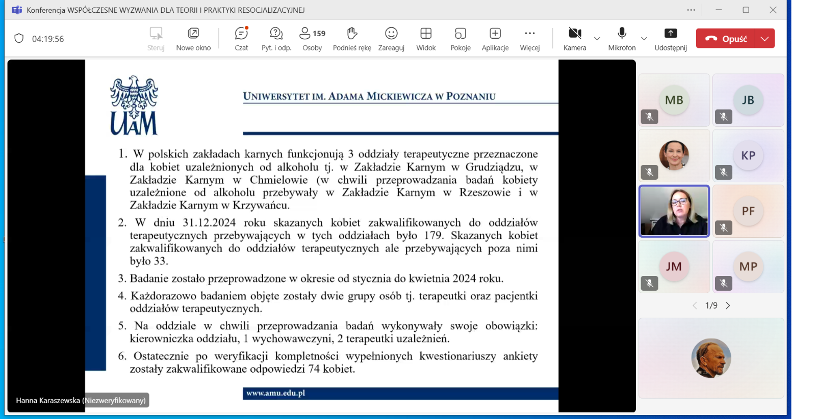Click Nowe okno pop-out icon

(193, 39)
